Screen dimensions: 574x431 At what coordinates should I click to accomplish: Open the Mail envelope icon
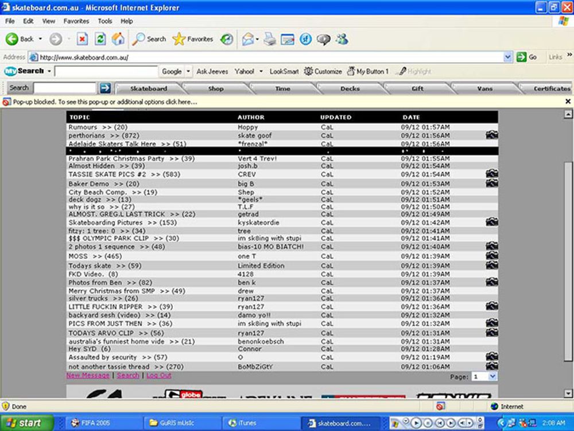pyautogui.click(x=248, y=39)
